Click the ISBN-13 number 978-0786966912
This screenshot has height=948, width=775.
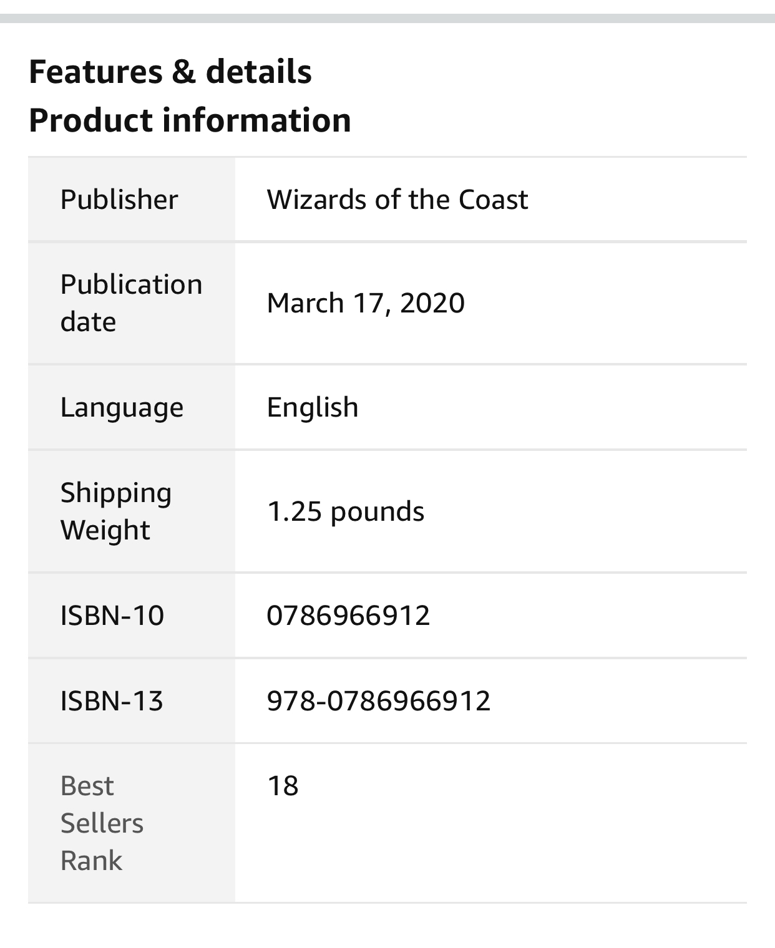click(x=378, y=701)
